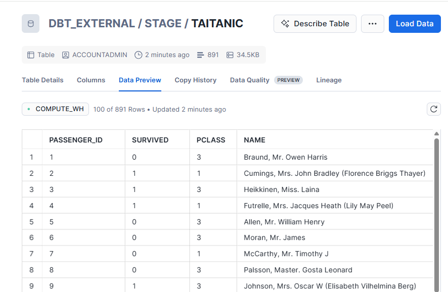The width and height of the screenshot is (448, 292).
Task: Click the Describe Table button
Action: pyautogui.click(x=315, y=24)
